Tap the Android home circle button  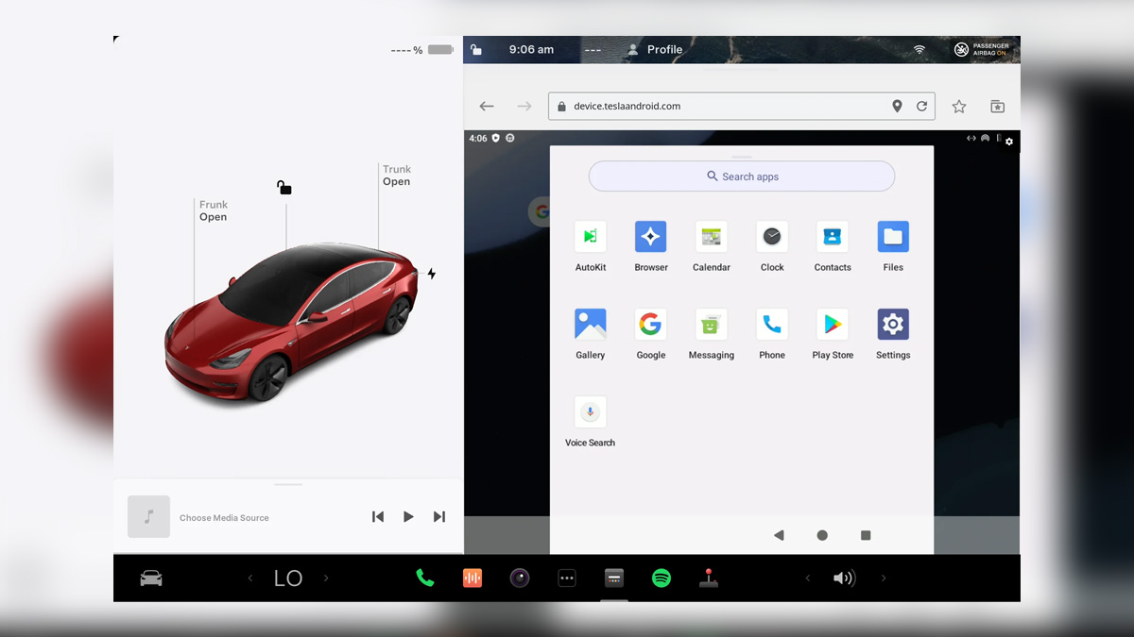(822, 535)
